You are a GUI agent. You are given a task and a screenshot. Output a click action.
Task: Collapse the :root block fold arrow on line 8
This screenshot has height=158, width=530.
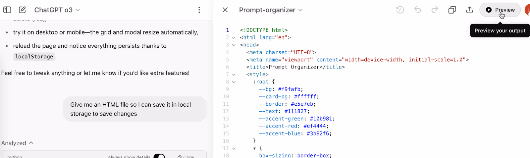coord(234,82)
